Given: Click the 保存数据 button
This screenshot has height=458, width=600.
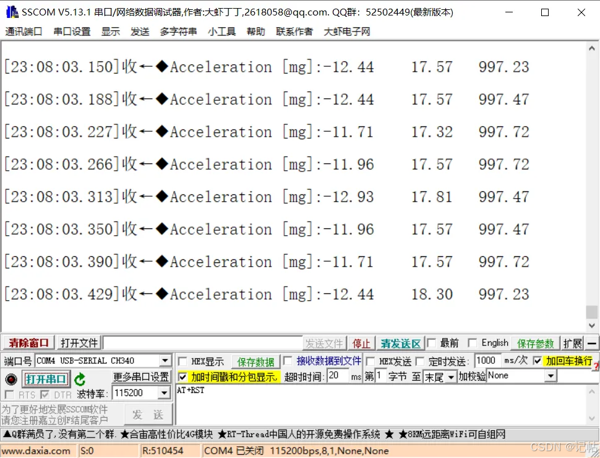Looking at the screenshot, I should [x=255, y=362].
